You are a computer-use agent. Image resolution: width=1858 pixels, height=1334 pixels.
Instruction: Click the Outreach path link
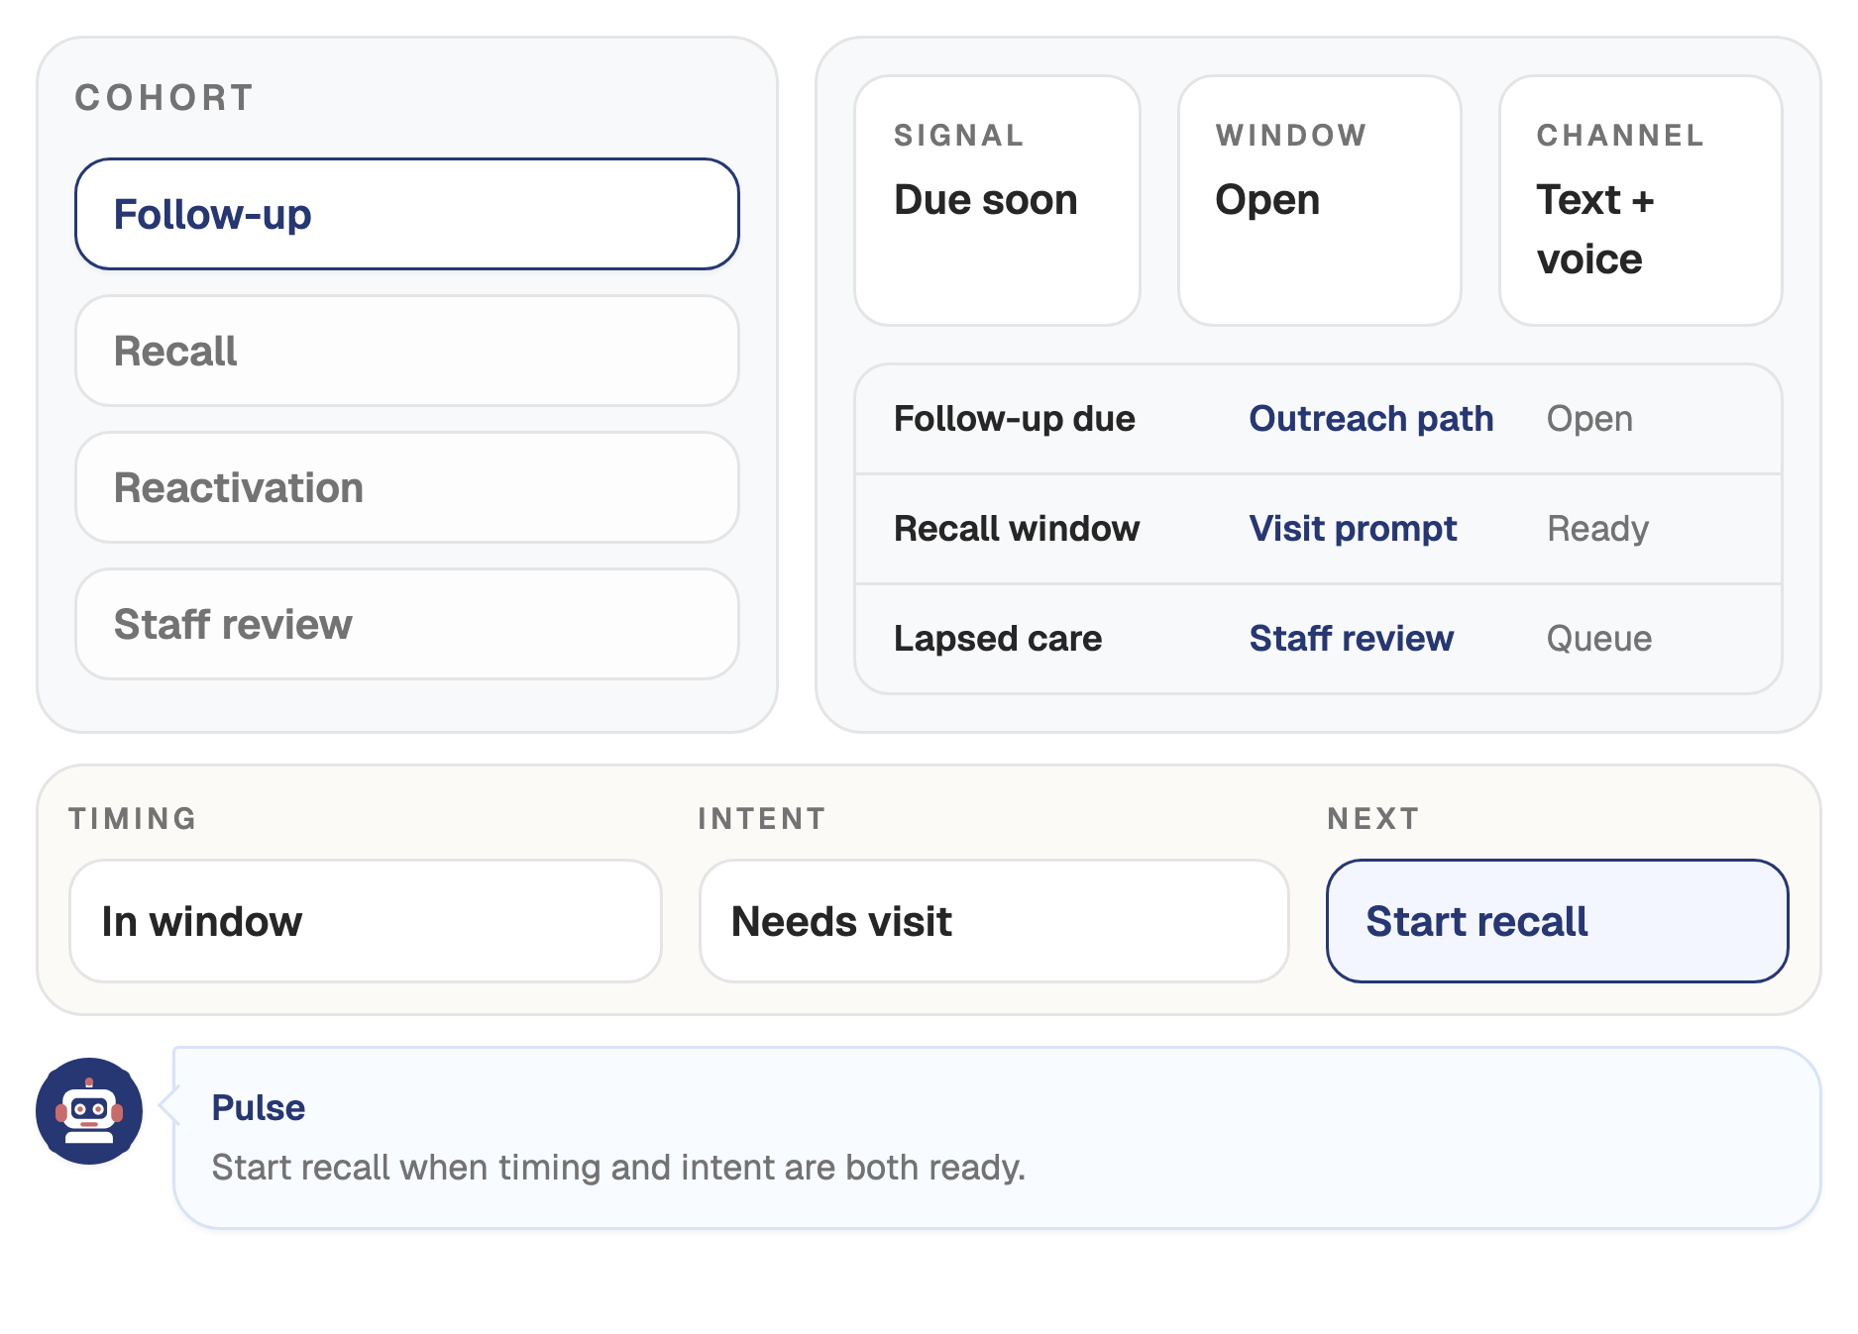pos(1370,419)
